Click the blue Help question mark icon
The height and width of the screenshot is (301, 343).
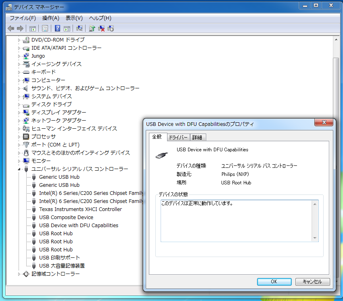[x=57, y=28]
